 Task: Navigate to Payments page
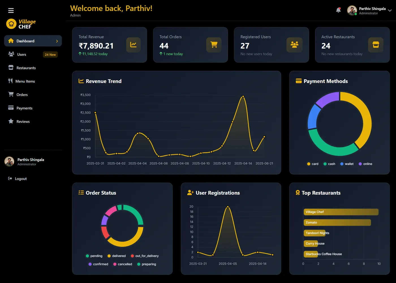click(33, 108)
